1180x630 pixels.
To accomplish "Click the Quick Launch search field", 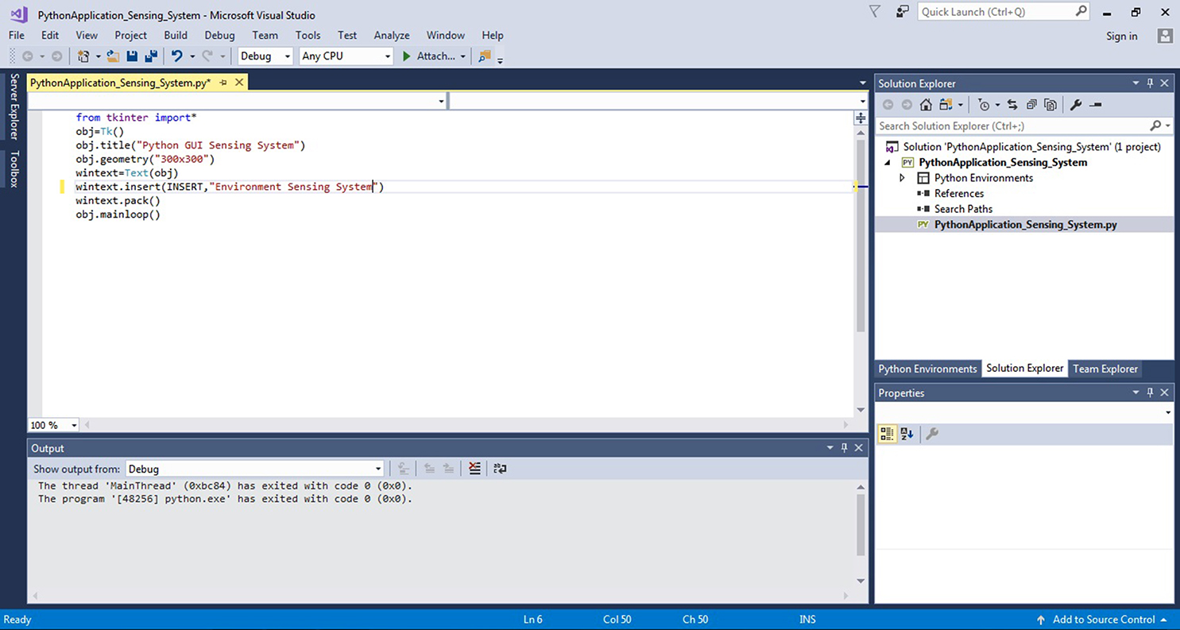I will click(1004, 12).
